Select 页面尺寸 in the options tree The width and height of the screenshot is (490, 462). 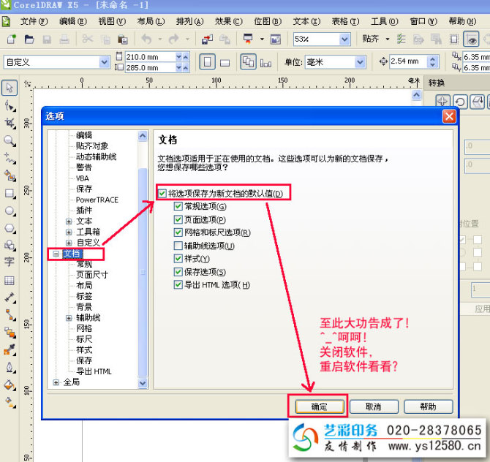(x=91, y=275)
